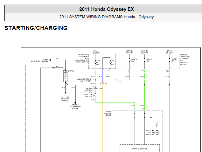Click the STARTING/CHARGING section heading
The image size is (202, 152).
pos(36,28)
